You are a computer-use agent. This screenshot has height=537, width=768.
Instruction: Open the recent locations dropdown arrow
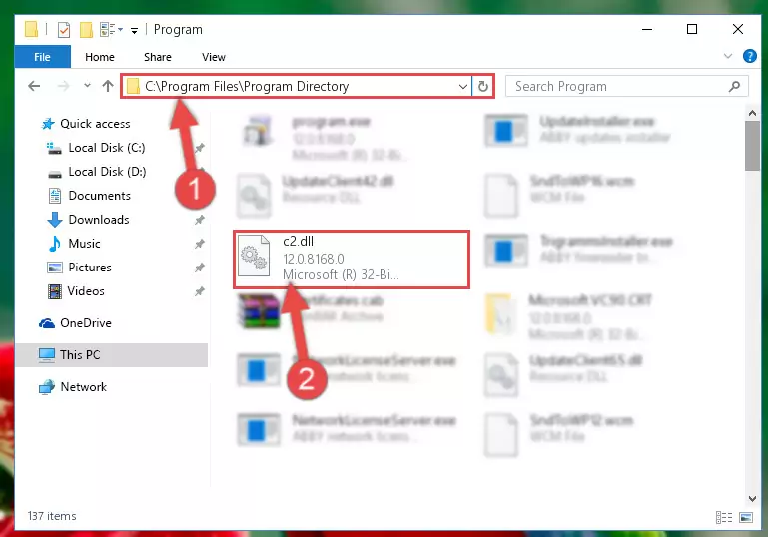point(87,85)
